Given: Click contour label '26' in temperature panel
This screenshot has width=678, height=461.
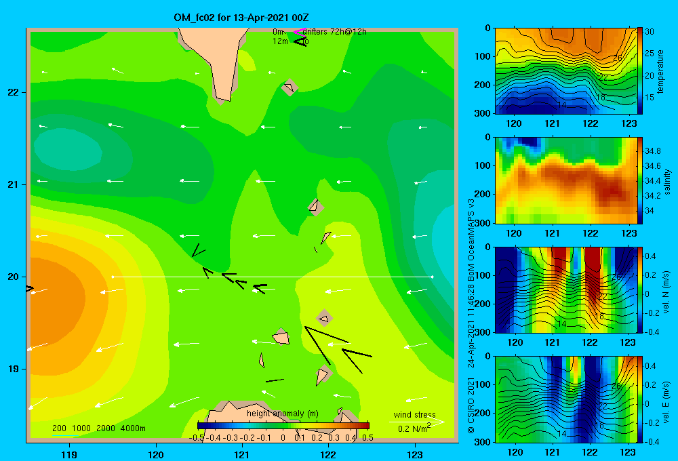Looking at the screenshot, I should [618, 58].
